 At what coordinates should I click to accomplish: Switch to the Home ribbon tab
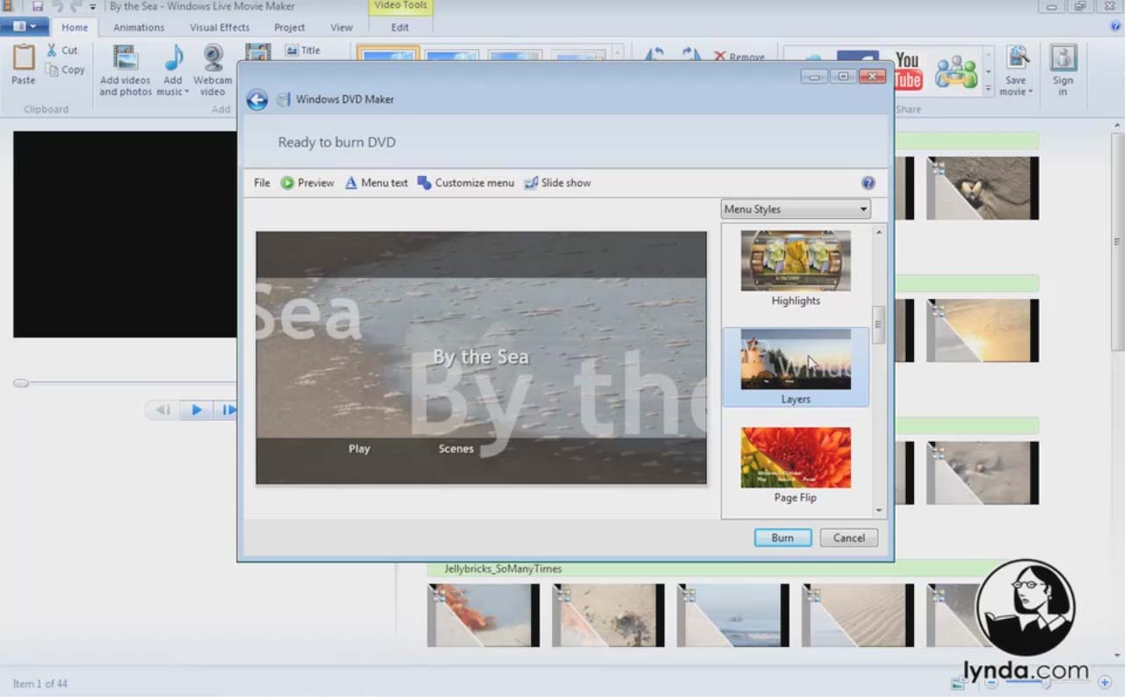click(x=75, y=27)
